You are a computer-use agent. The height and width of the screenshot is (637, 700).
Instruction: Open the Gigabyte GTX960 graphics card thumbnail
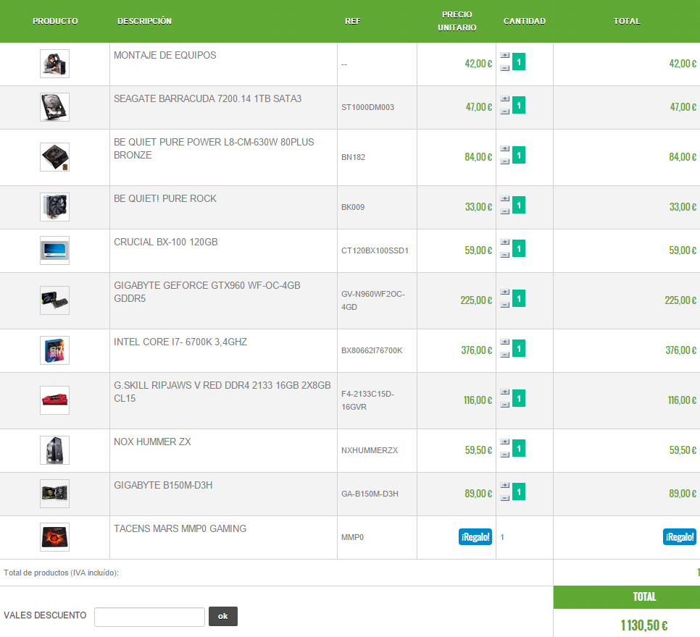click(54, 300)
